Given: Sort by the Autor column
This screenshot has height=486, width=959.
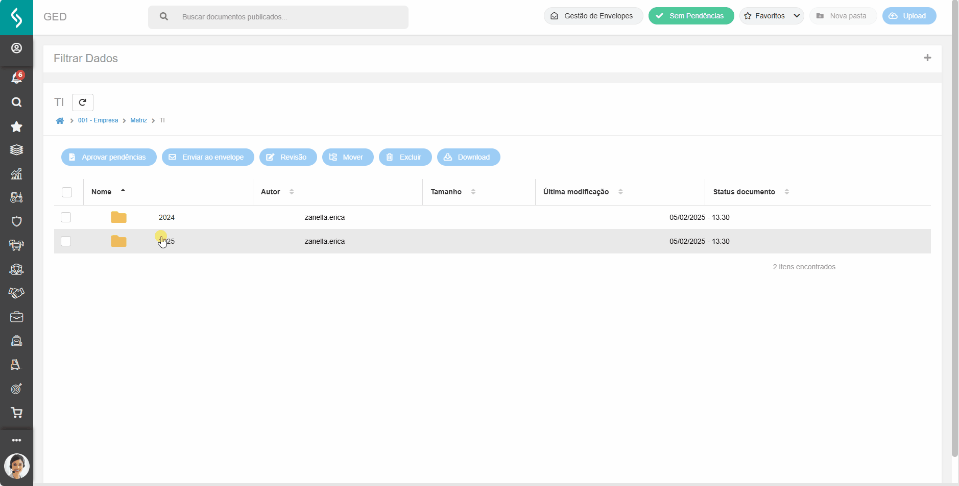Looking at the screenshot, I should 277,192.
